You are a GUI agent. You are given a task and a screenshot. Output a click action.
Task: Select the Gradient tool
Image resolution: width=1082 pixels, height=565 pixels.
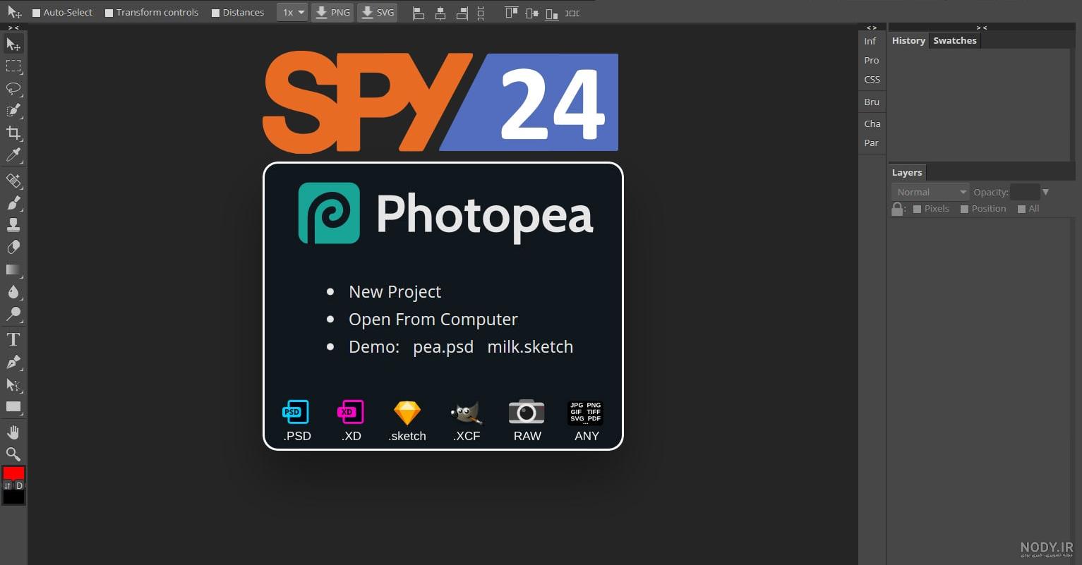coord(13,269)
